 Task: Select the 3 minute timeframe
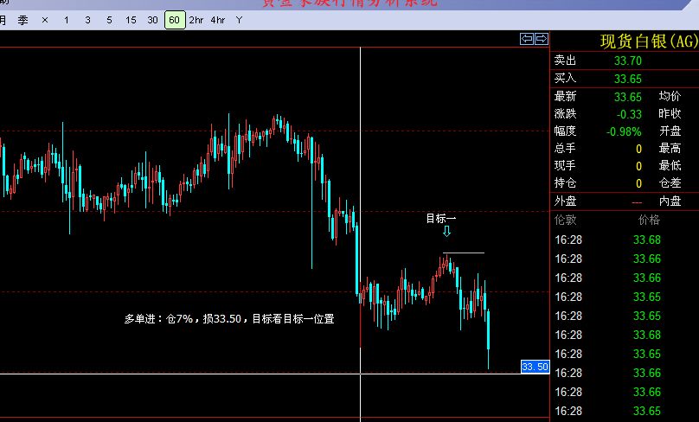88,20
